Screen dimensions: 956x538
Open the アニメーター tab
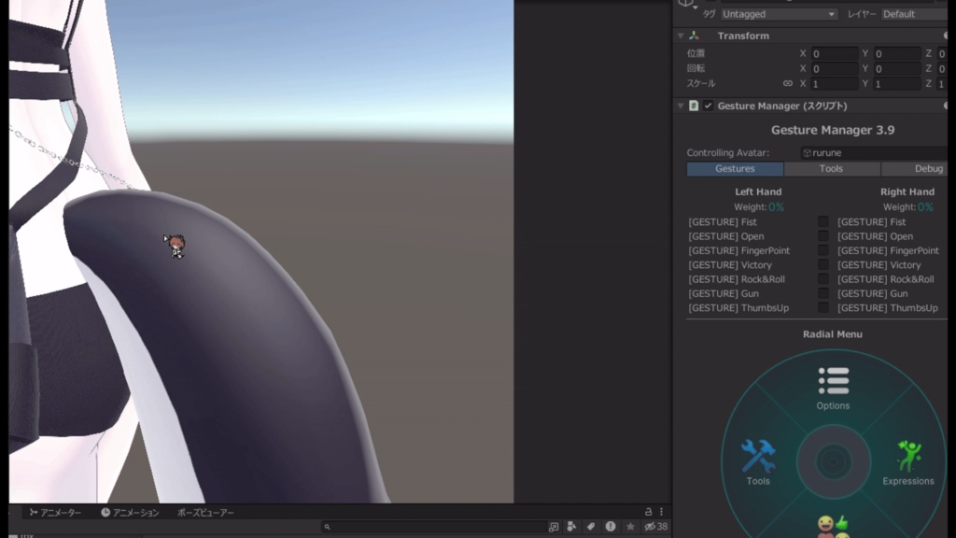55,513
